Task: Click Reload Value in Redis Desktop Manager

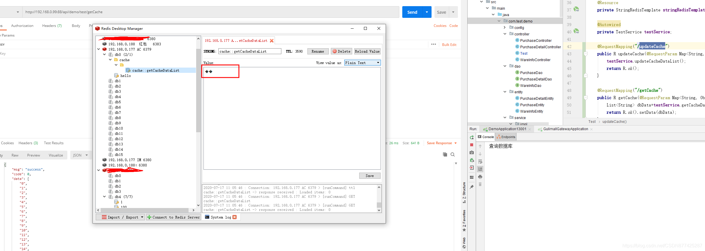Action: coord(367,51)
